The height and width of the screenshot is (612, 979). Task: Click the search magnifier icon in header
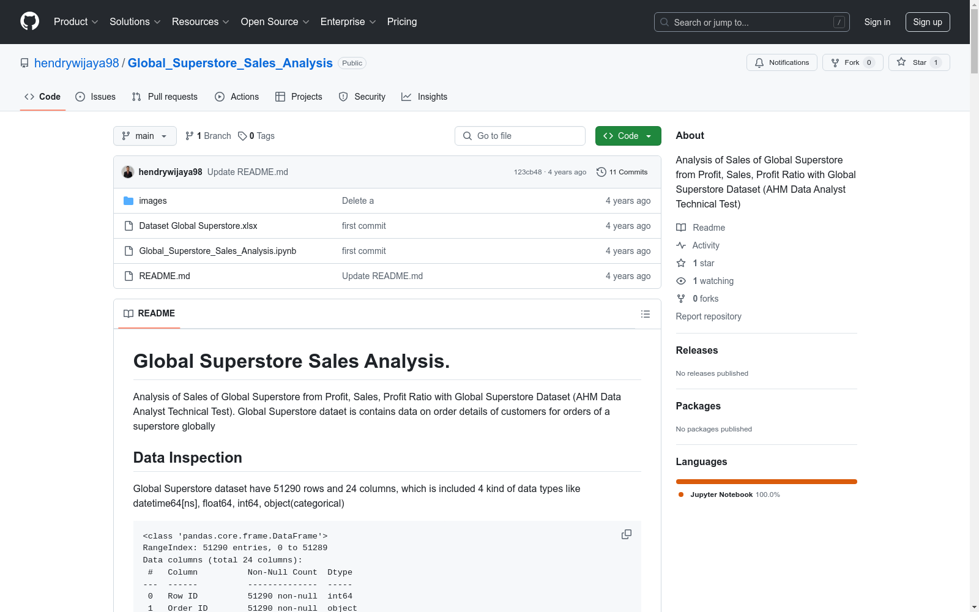[x=664, y=22]
